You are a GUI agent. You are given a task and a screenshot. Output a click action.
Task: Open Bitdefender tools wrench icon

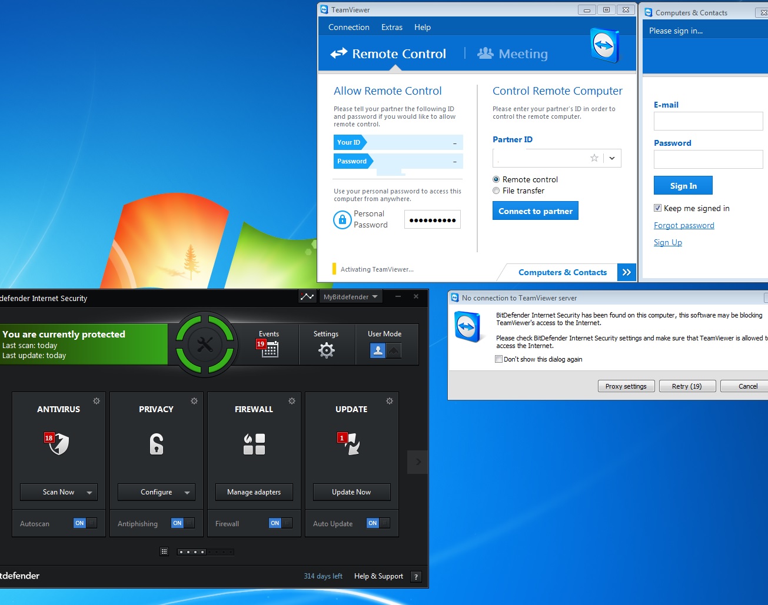(205, 345)
